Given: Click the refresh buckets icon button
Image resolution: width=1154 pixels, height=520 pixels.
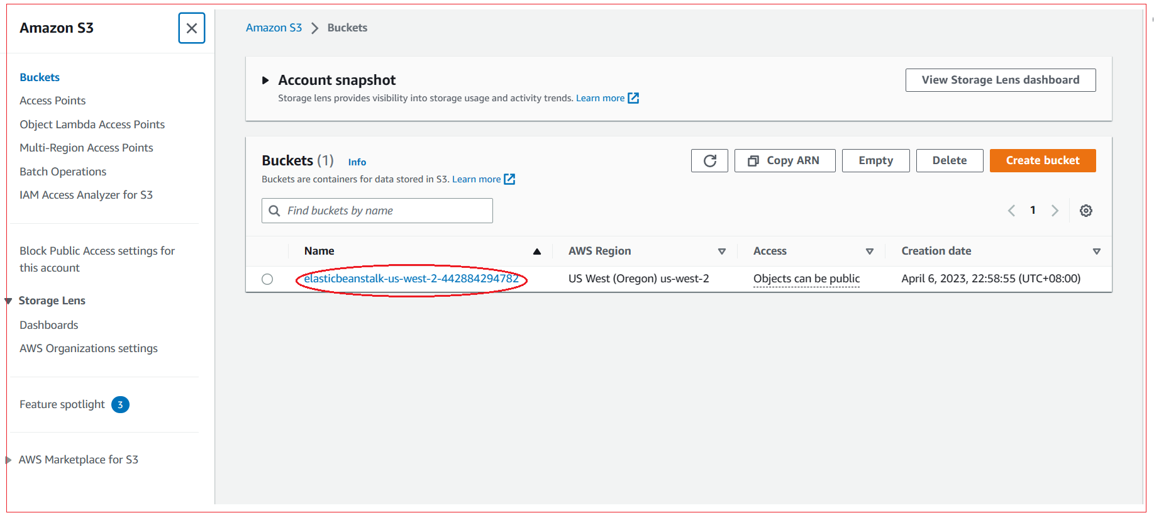Looking at the screenshot, I should point(709,160).
